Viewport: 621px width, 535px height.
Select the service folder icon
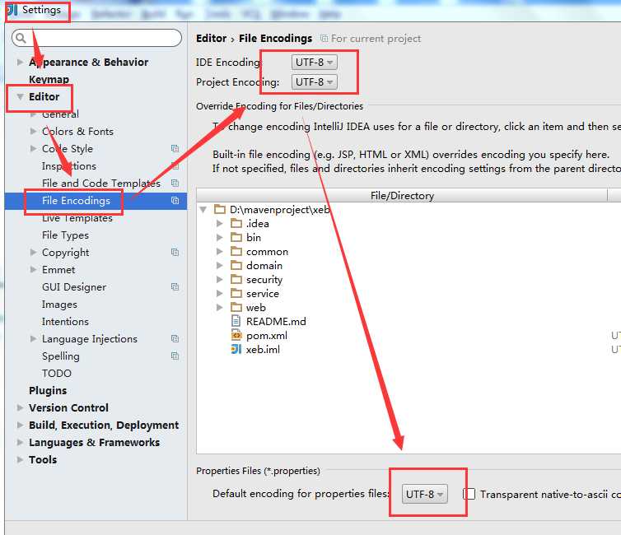[236, 293]
